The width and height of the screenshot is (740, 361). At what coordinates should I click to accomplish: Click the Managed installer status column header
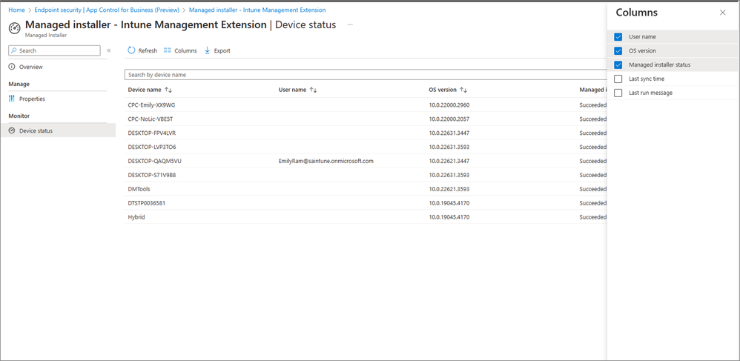coord(592,90)
